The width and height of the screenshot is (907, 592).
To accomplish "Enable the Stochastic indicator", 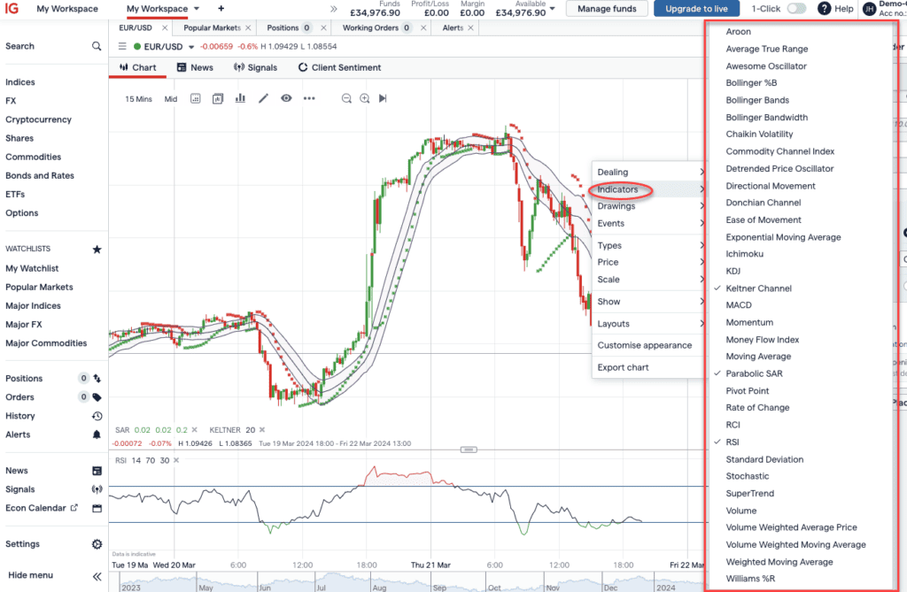I will coord(748,476).
